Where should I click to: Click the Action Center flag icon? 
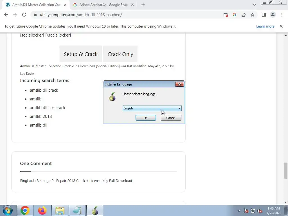click(x=246, y=211)
